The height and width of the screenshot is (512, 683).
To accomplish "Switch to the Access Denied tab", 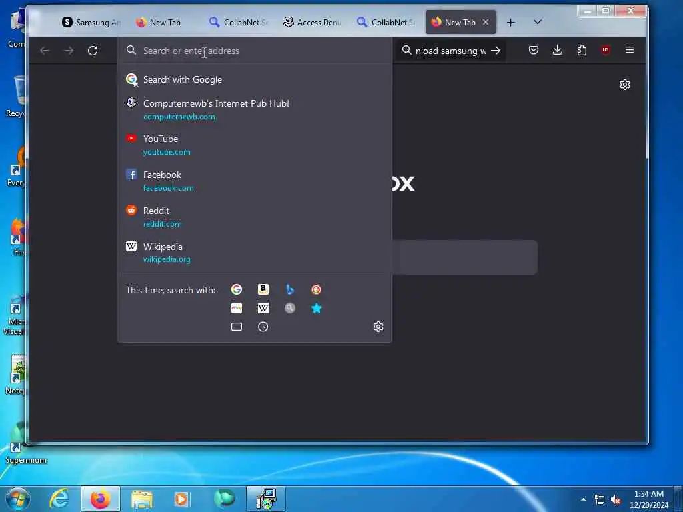I will point(312,22).
